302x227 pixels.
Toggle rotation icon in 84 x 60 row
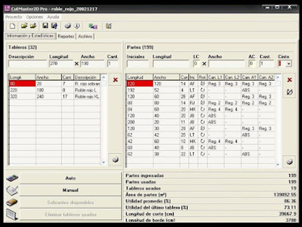coord(202,109)
